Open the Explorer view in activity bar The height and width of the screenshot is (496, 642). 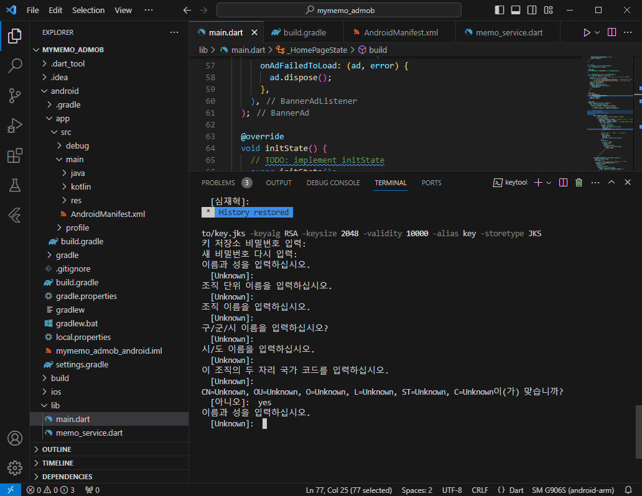coord(15,36)
